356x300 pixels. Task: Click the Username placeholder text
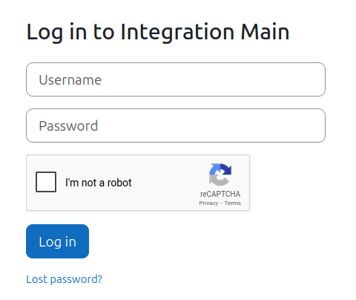tap(70, 80)
